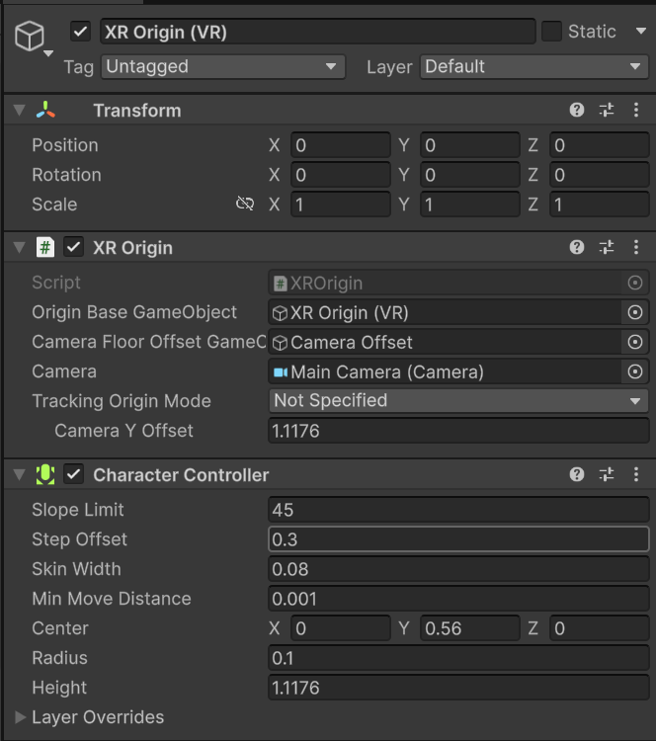Open Transform component preset settings

607,111
